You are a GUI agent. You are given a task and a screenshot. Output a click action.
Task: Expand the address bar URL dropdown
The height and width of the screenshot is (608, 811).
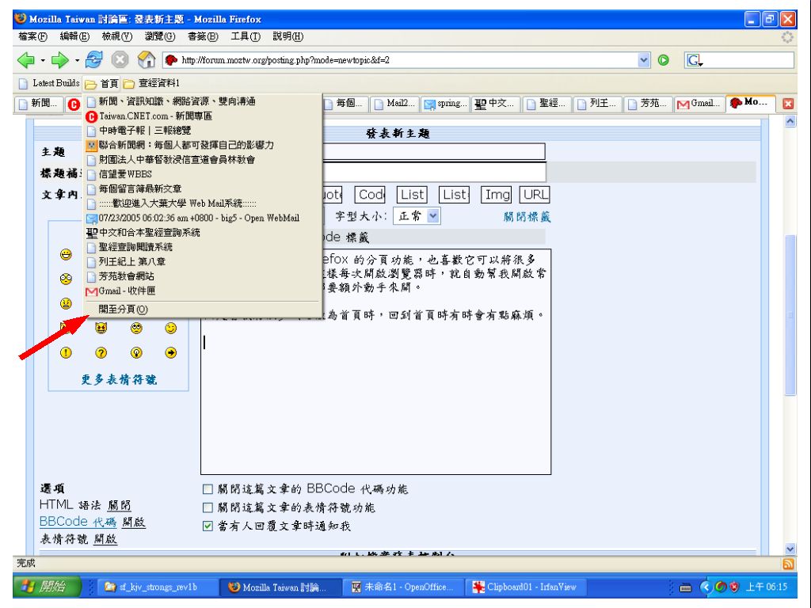coord(643,60)
